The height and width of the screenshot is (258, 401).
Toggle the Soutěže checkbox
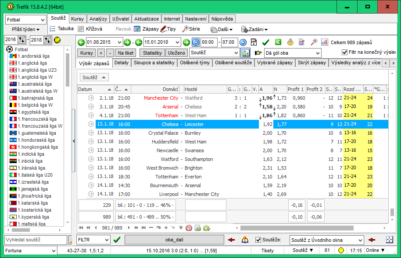click(x=258, y=240)
